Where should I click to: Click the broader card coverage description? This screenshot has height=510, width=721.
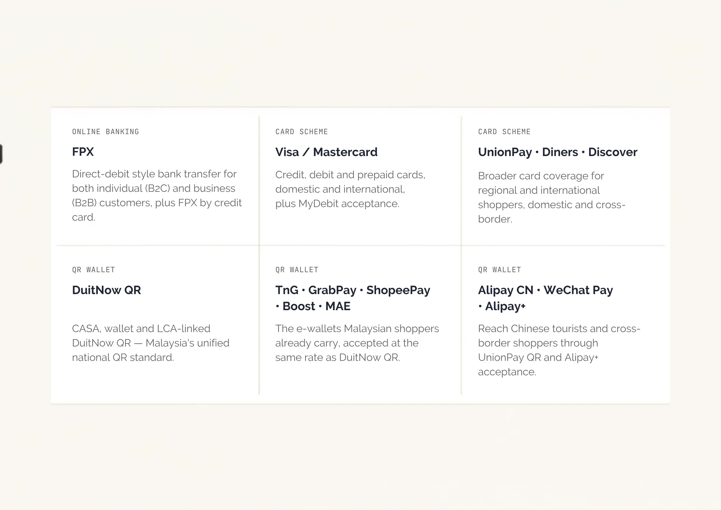pyautogui.click(x=552, y=197)
